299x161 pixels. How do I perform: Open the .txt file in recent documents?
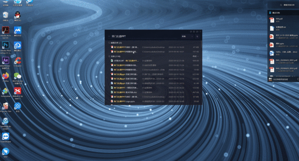tap(284, 28)
